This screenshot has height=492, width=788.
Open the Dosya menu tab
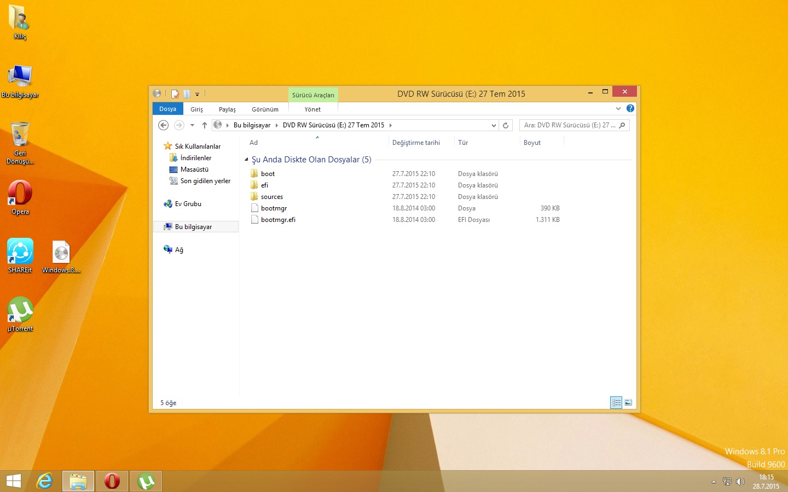167,109
